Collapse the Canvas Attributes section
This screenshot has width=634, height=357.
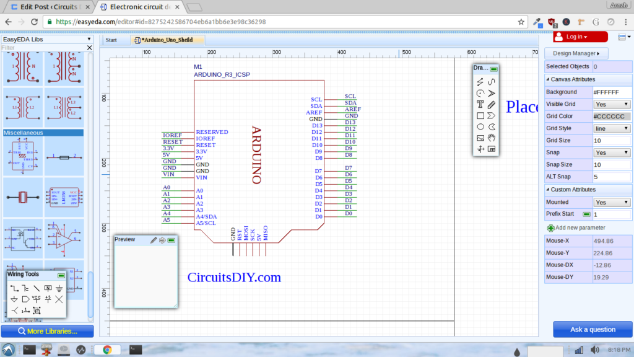click(548, 79)
